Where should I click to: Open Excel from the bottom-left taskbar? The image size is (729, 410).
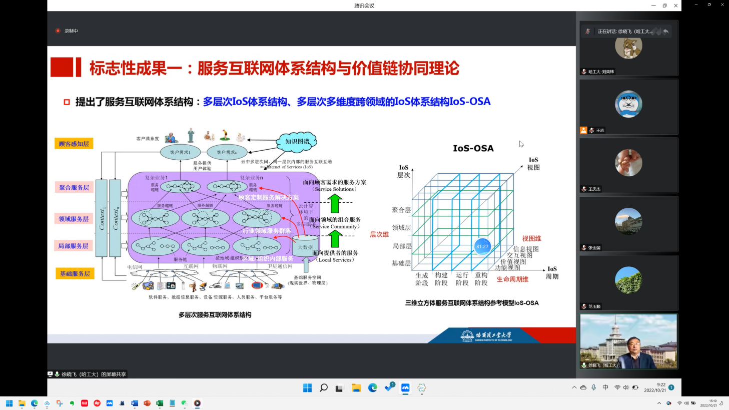click(160, 403)
